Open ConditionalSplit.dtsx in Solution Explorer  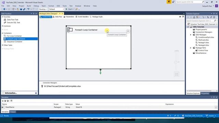coord(206,37)
